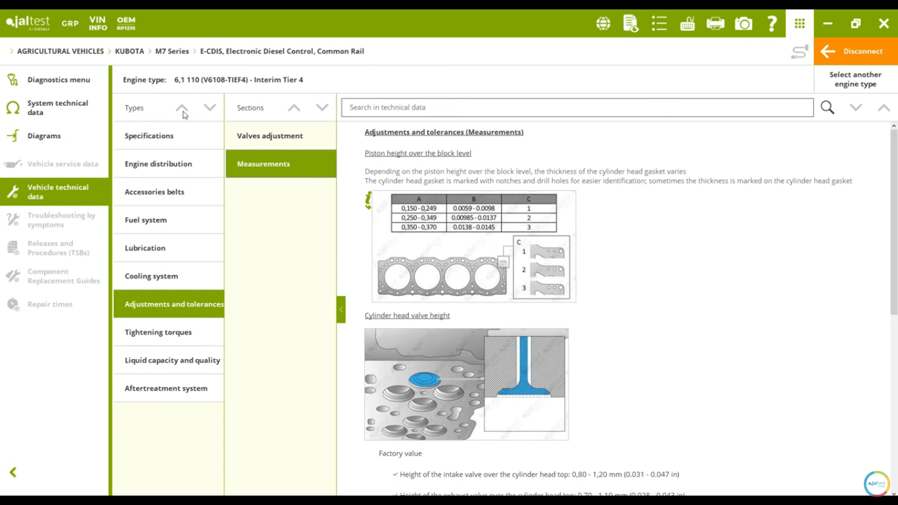
Task: Click the printer icon
Action: 715,24
